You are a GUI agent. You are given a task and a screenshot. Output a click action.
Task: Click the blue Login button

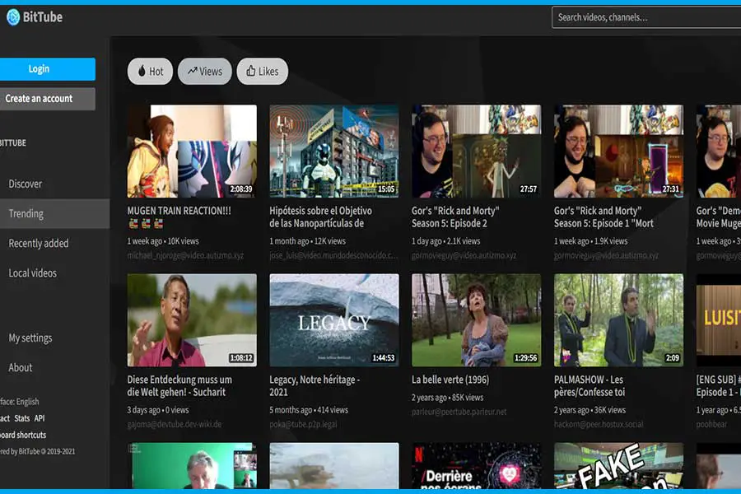tap(47, 69)
